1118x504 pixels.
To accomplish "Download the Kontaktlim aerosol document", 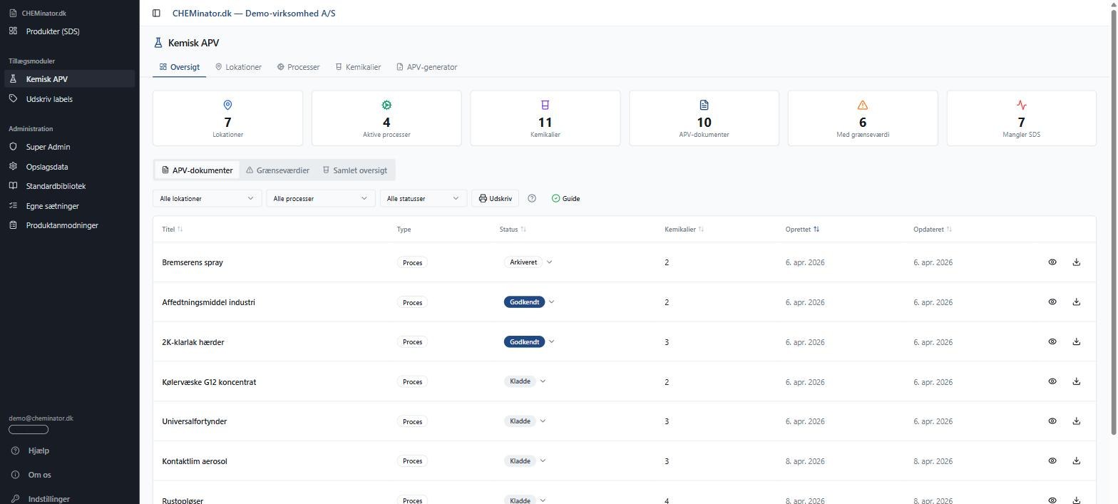I will pos(1077,461).
